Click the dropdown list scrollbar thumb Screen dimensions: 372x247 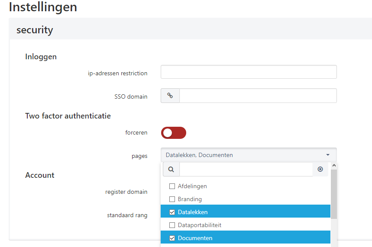pyautogui.click(x=333, y=194)
